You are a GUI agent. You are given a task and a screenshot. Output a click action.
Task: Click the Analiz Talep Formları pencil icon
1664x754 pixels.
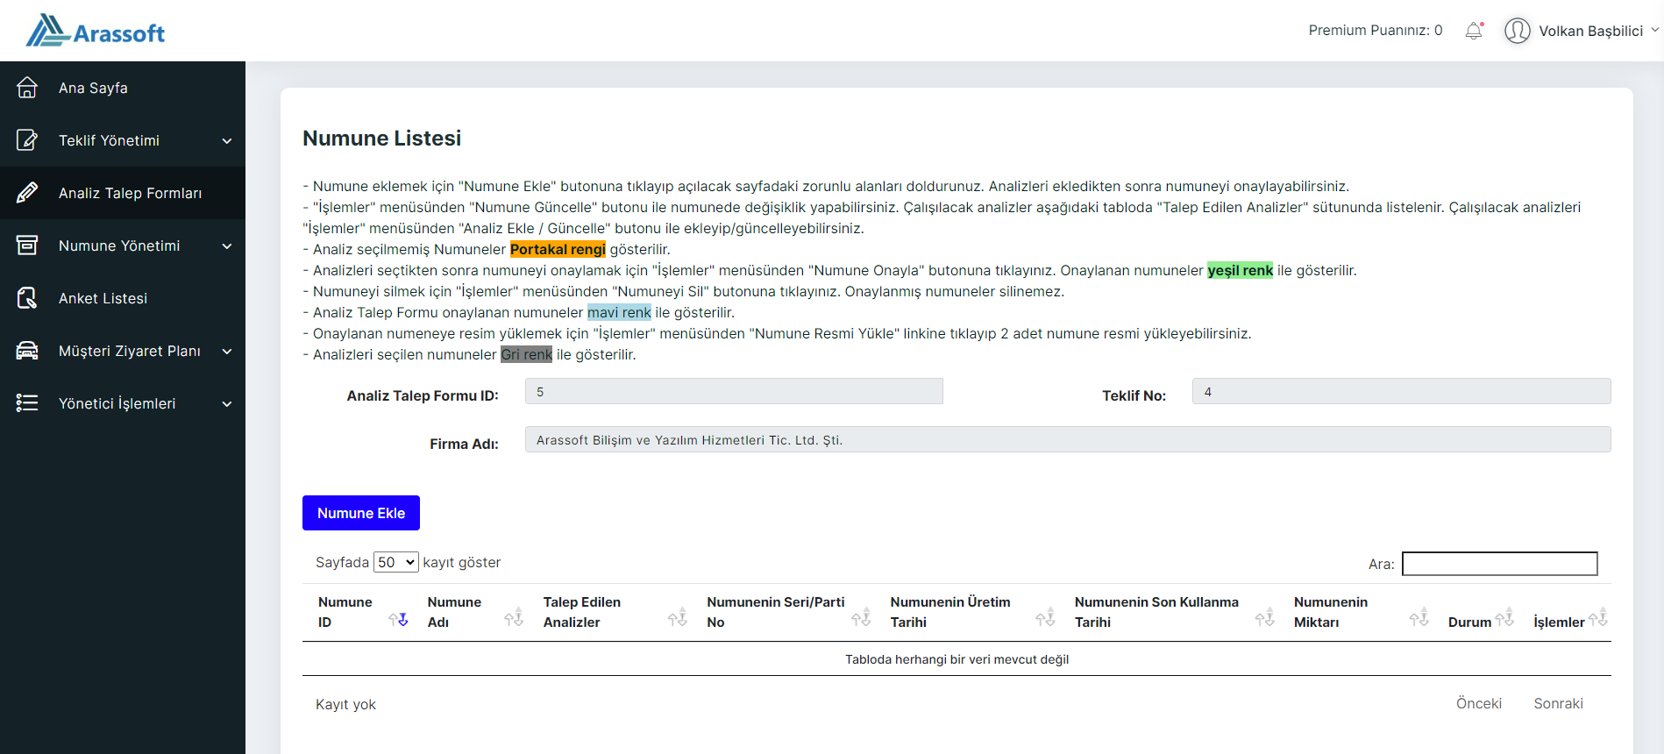tap(27, 193)
